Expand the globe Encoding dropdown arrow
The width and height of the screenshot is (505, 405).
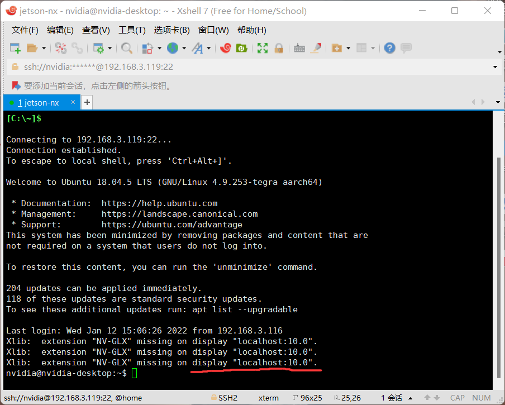[x=184, y=48]
